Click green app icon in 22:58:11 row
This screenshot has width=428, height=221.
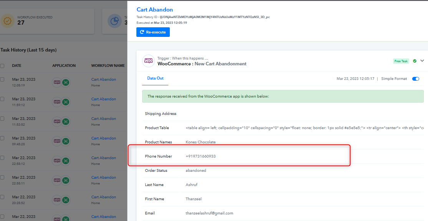pos(66,180)
